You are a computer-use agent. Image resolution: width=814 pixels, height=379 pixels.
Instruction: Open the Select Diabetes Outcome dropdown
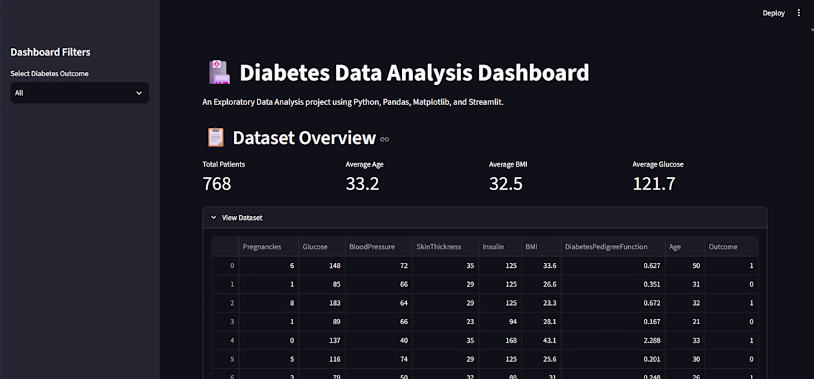click(79, 93)
